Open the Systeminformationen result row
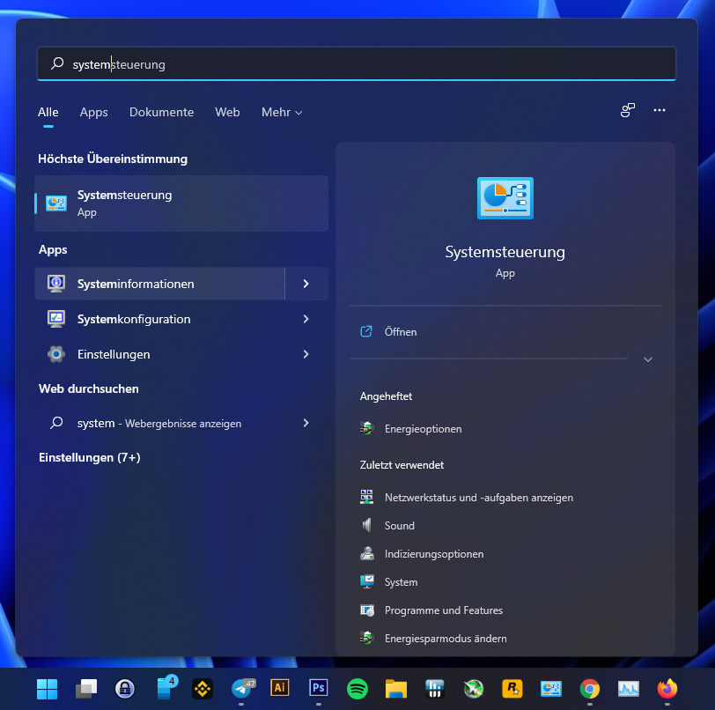 159,284
